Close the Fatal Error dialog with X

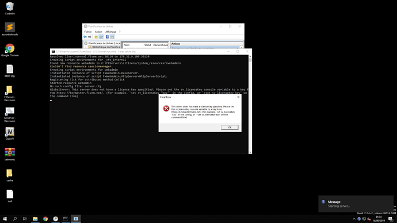tap(238, 97)
